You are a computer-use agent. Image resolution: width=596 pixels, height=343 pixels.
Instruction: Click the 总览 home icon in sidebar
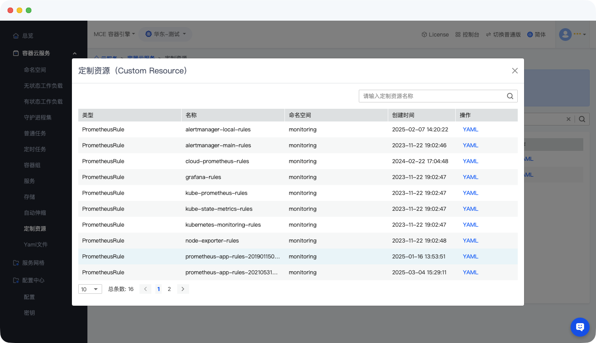click(16, 36)
